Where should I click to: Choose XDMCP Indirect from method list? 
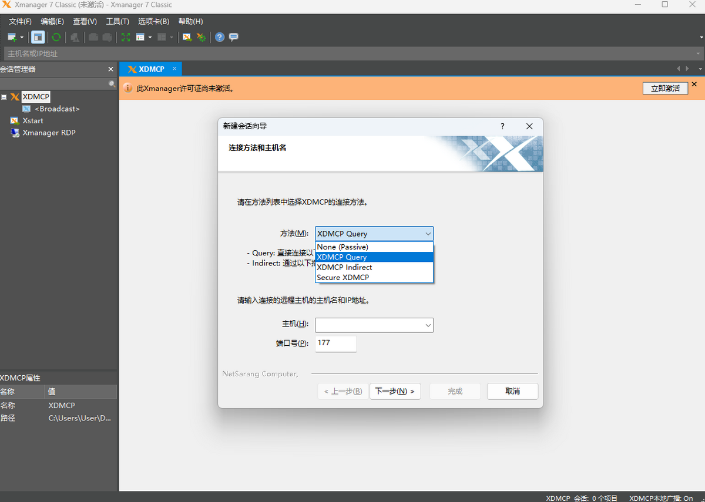374,267
